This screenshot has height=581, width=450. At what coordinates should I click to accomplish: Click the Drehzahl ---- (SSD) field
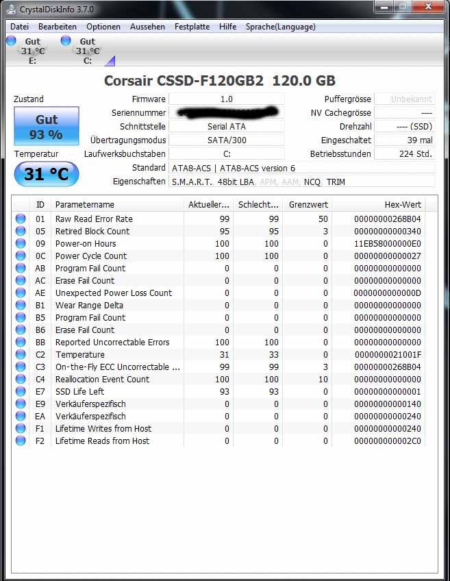coord(405,126)
